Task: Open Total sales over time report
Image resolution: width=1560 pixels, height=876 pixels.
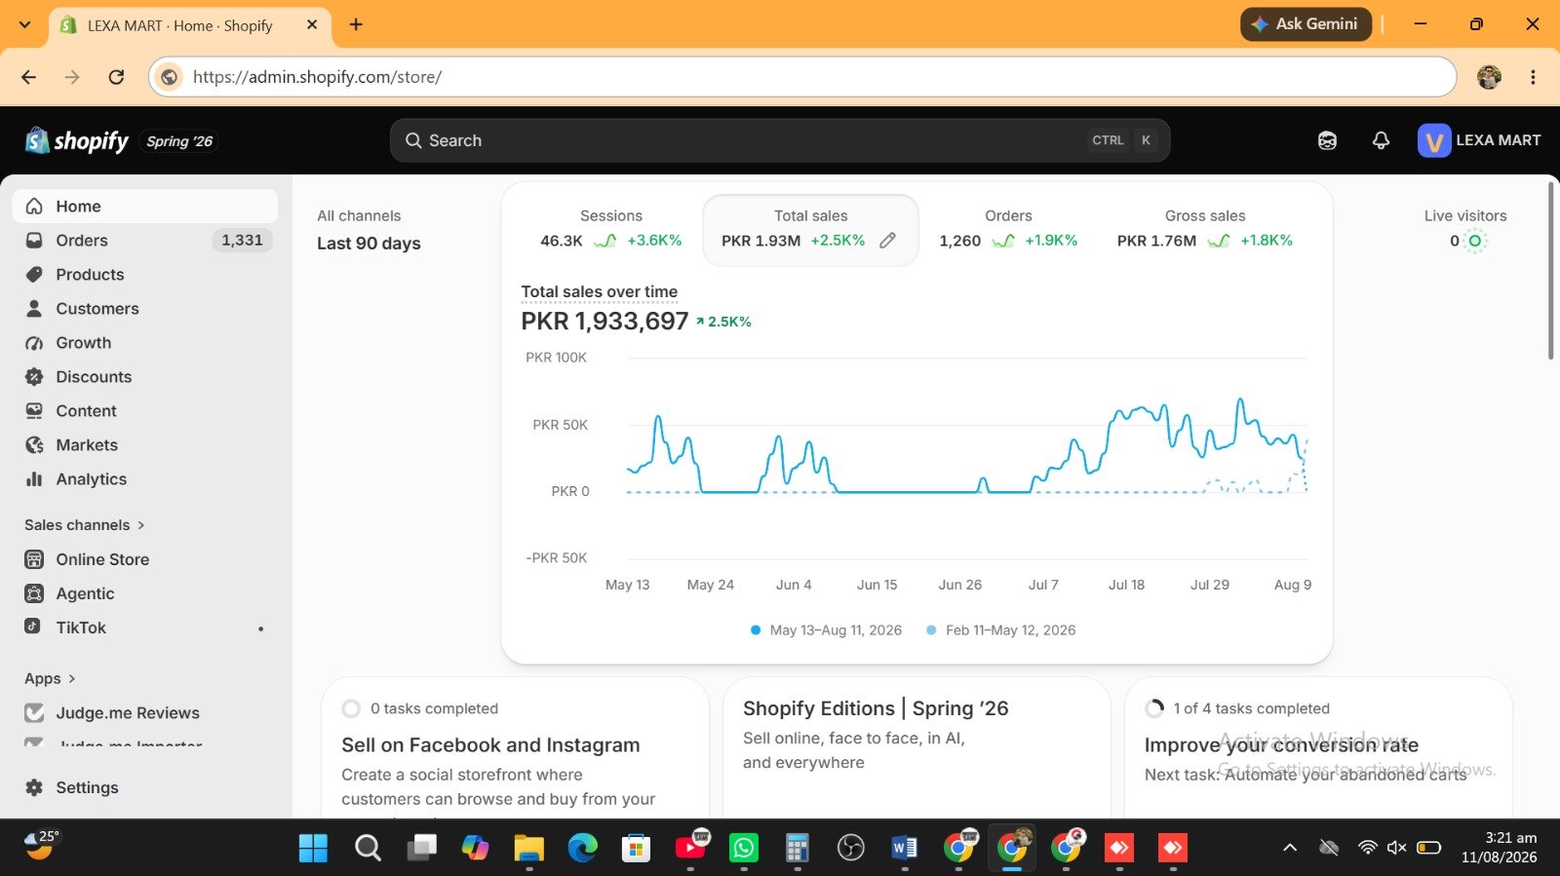Action: pos(599,291)
